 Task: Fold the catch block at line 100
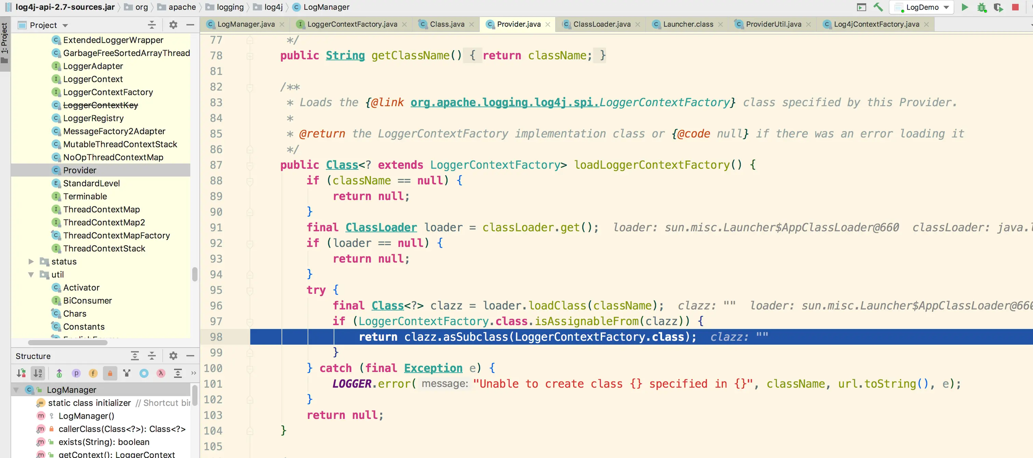click(250, 368)
